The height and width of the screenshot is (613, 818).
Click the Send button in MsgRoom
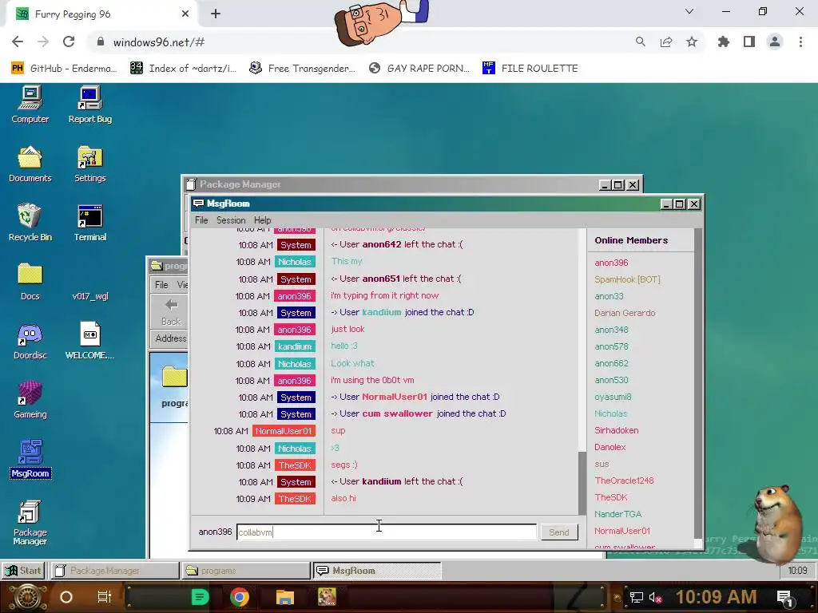[558, 532]
